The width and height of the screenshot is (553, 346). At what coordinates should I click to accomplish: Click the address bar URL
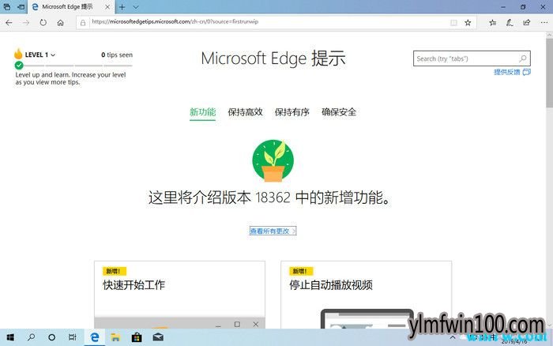pos(175,21)
